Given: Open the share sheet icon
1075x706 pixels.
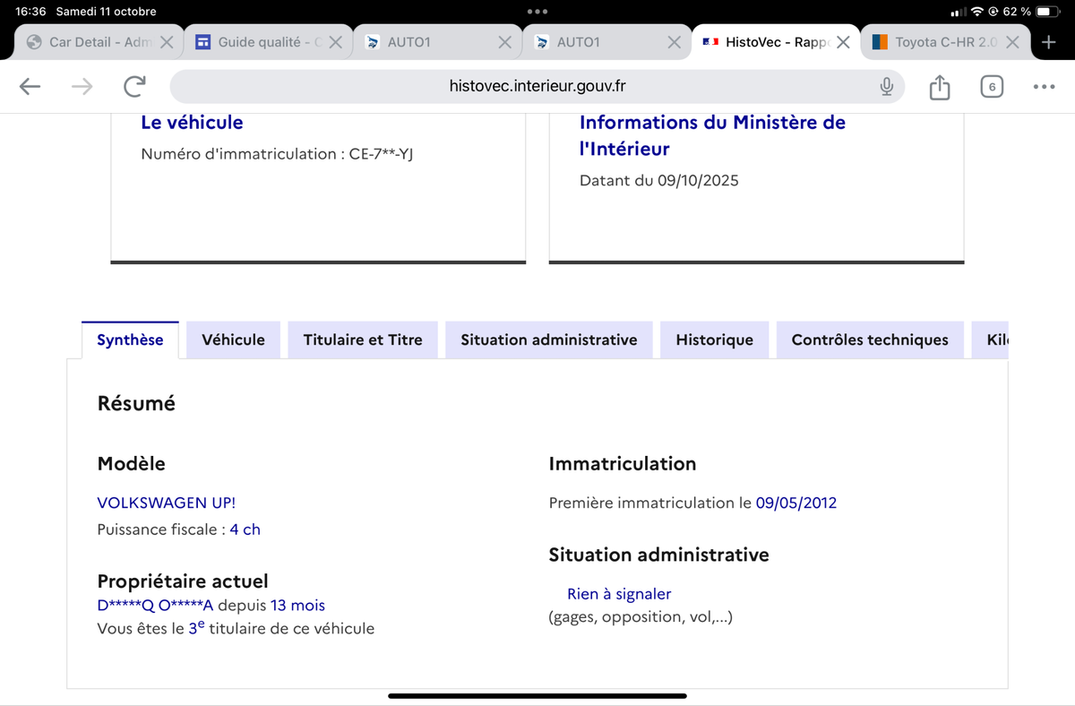Looking at the screenshot, I should click(x=939, y=86).
